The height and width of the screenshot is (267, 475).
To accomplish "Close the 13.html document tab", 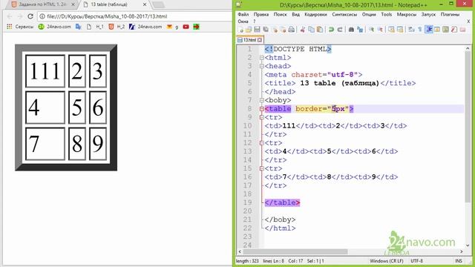I will tap(260, 39).
